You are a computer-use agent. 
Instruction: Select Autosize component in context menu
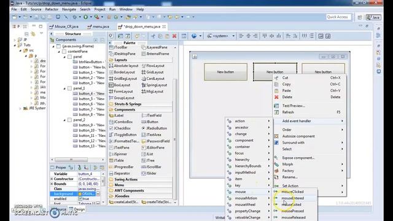[298, 136]
